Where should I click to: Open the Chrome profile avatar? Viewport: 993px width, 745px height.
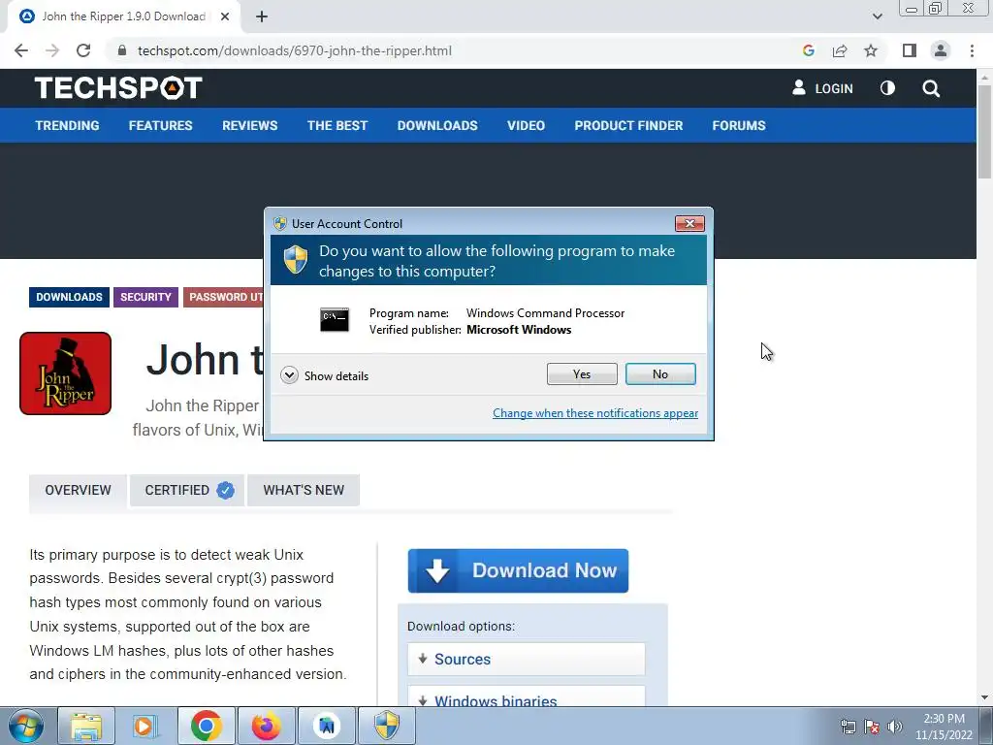pyautogui.click(x=941, y=50)
